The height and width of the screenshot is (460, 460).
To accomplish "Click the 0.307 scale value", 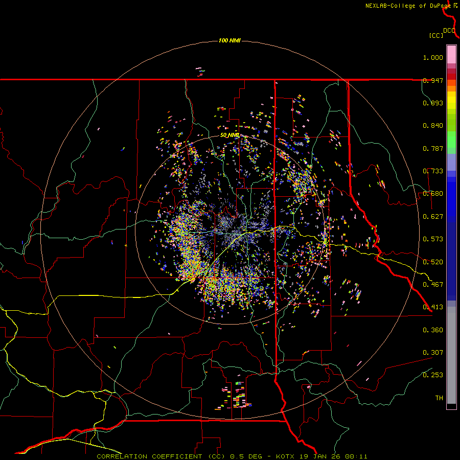I will (x=433, y=353).
